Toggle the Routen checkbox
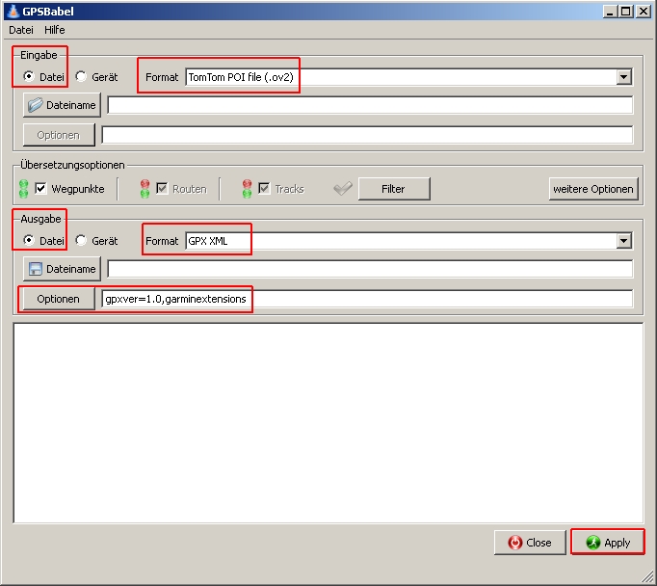Image resolution: width=657 pixels, height=586 pixels. click(162, 189)
